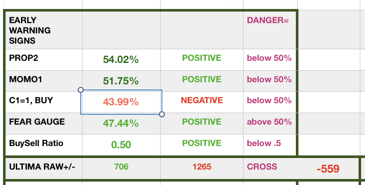
Task: Select the -559 result cell
Action: [328, 169]
